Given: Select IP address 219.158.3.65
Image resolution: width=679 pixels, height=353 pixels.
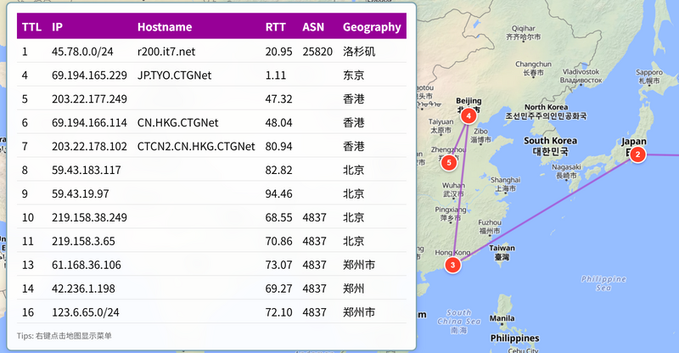Looking at the screenshot, I should (83, 241).
